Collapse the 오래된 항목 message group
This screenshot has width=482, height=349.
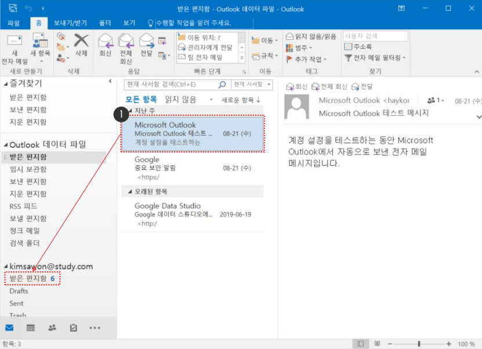click(130, 192)
